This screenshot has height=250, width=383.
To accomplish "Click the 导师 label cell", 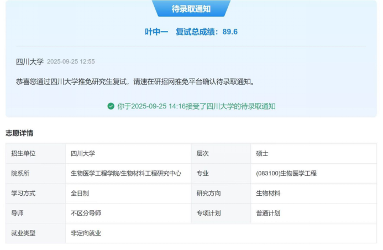I will (x=36, y=213).
